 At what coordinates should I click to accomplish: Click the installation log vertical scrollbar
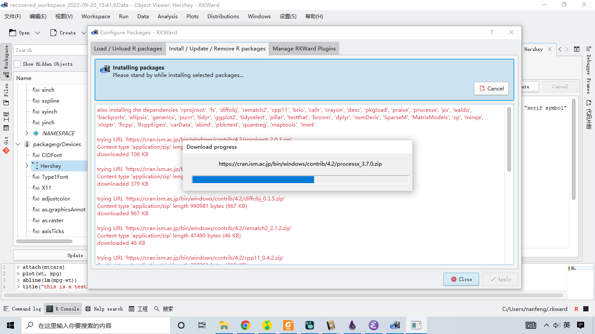click(509, 139)
